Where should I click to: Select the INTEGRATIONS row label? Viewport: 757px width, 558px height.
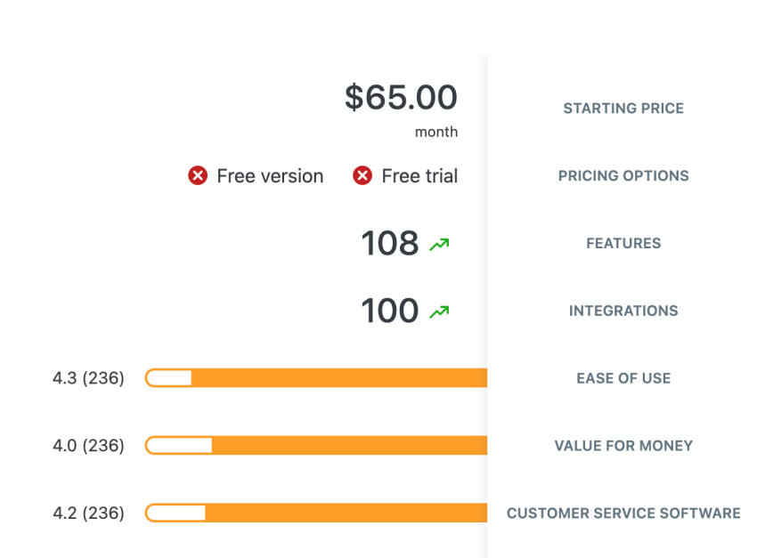coord(623,311)
